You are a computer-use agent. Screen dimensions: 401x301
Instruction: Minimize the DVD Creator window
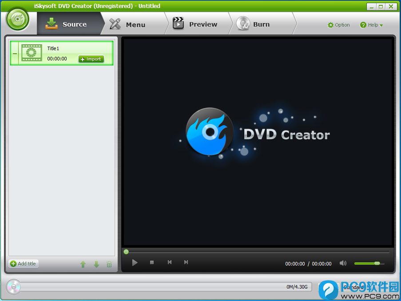tap(372, 7)
